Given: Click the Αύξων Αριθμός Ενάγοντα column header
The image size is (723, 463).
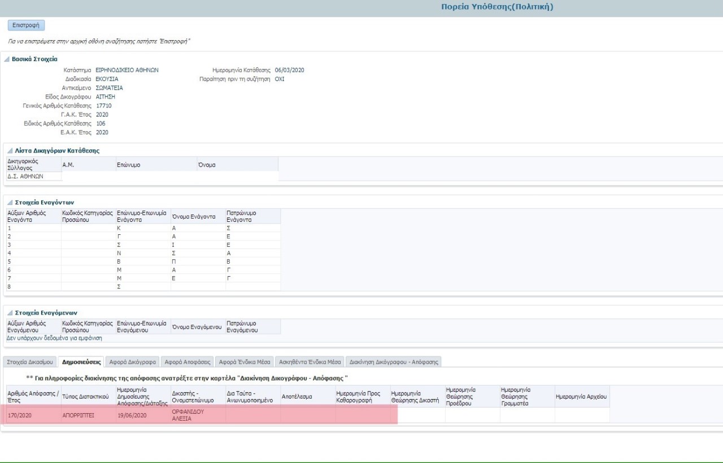Looking at the screenshot, I should (27, 216).
